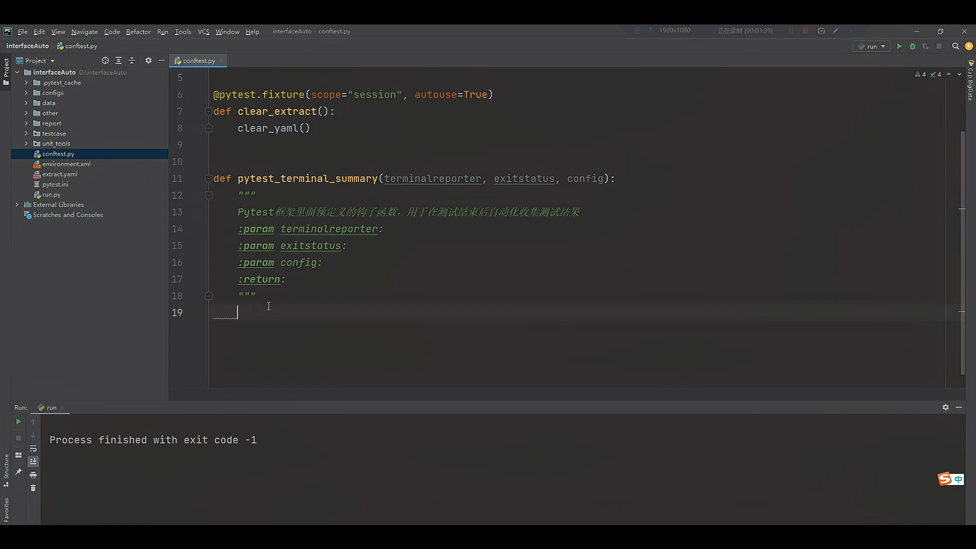The height and width of the screenshot is (549, 976).
Task: Open environment.xml in project tree
Action: click(x=66, y=164)
